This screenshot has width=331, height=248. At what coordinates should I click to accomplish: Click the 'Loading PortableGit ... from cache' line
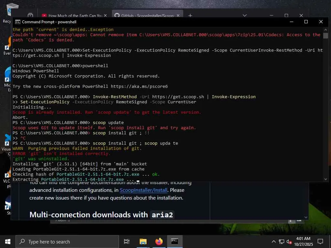79,169
